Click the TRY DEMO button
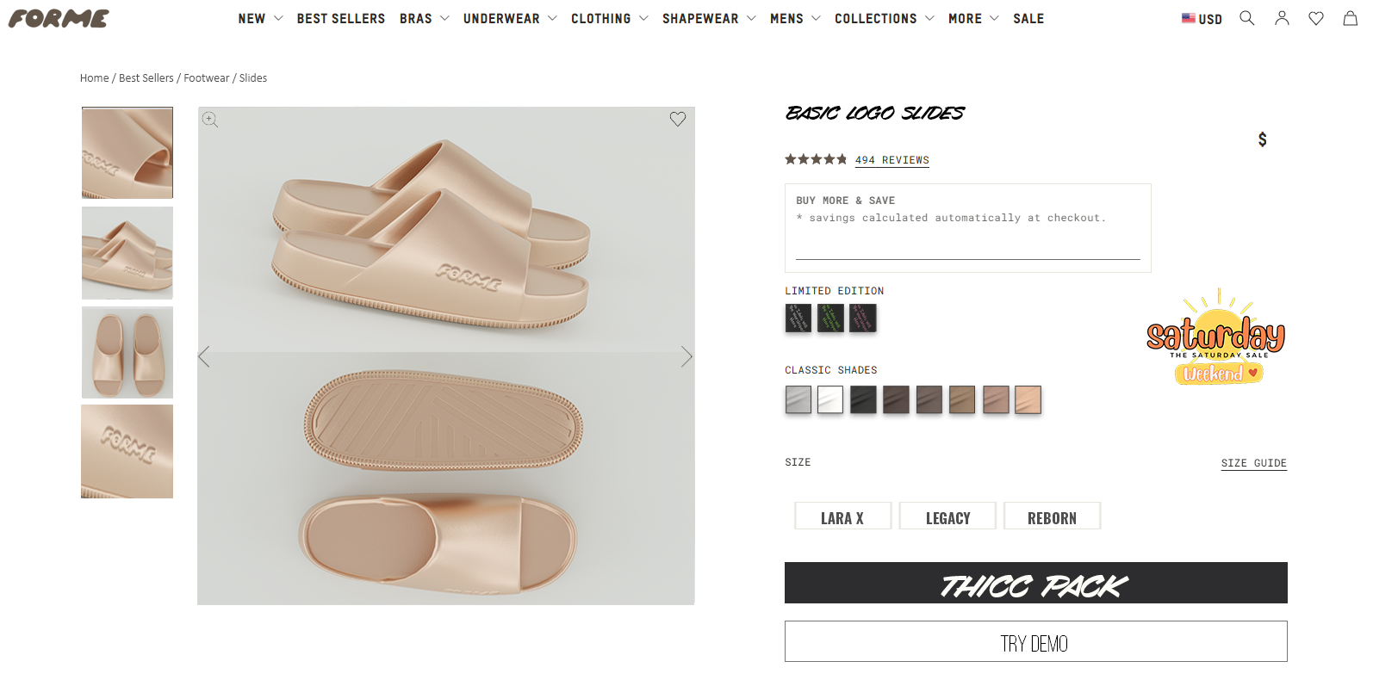The height and width of the screenshot is (680, 1373). pos(1035,642)
